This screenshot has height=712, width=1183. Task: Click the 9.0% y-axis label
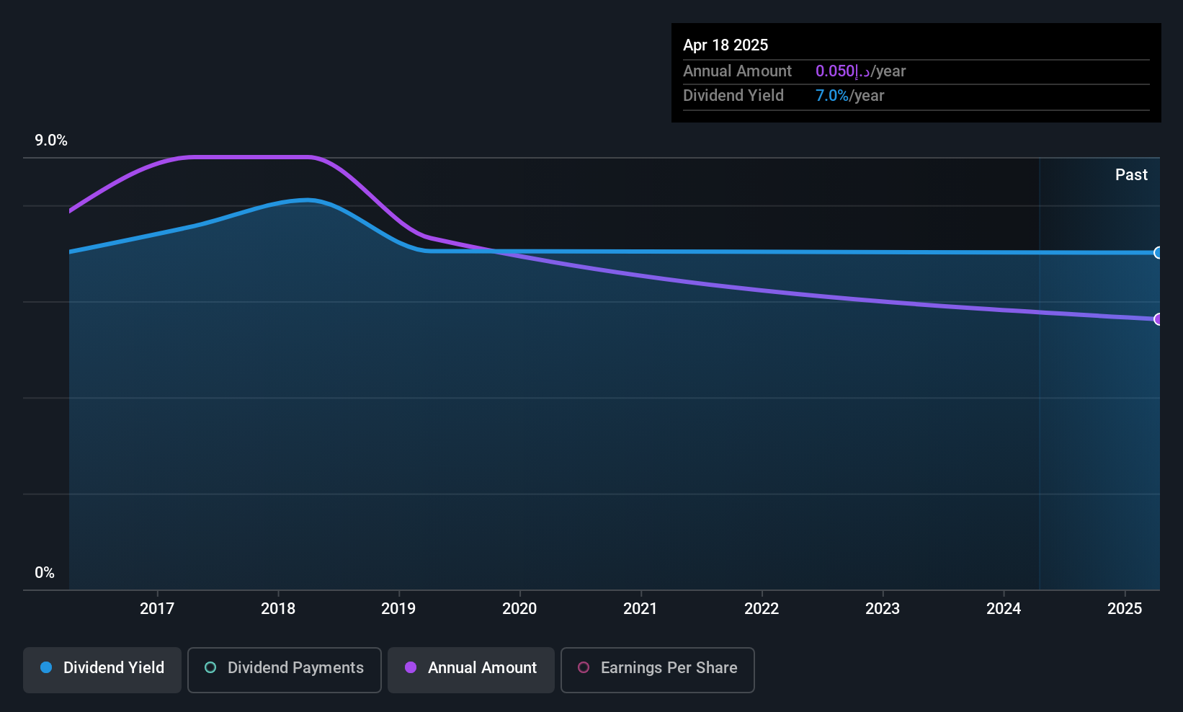(51, 141)
